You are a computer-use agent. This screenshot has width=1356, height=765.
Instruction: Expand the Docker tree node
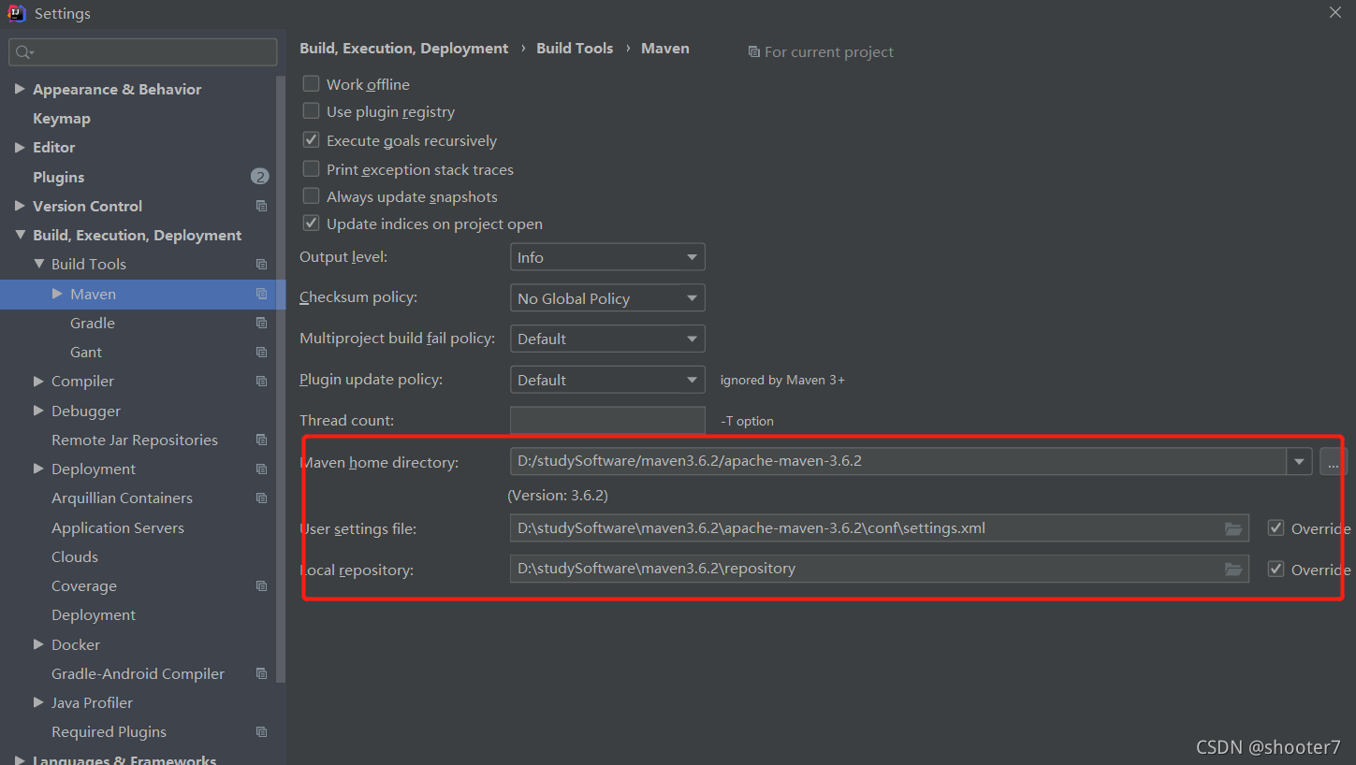point(38,644)
